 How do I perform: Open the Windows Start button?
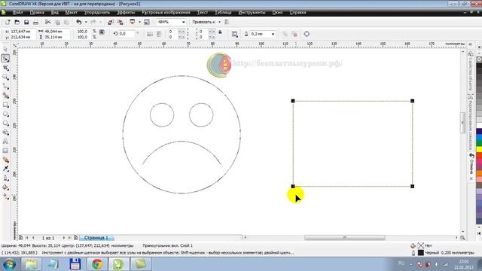click(9, 264)
